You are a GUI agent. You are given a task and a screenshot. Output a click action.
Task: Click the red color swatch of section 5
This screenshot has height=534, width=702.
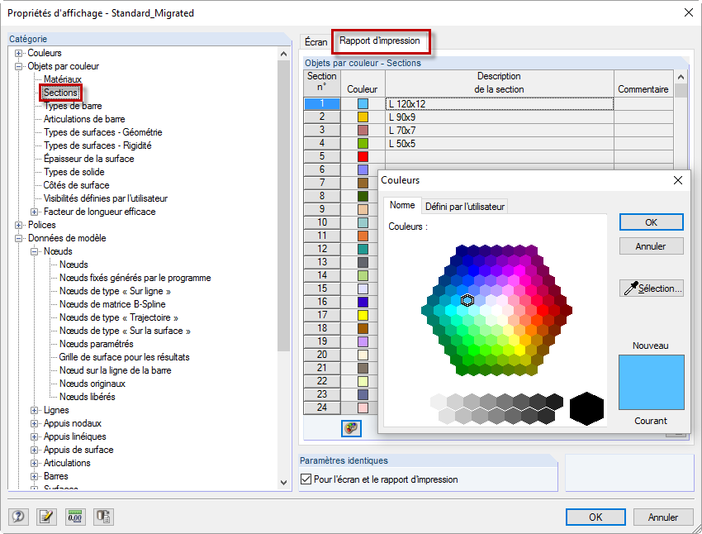[363, 156]
